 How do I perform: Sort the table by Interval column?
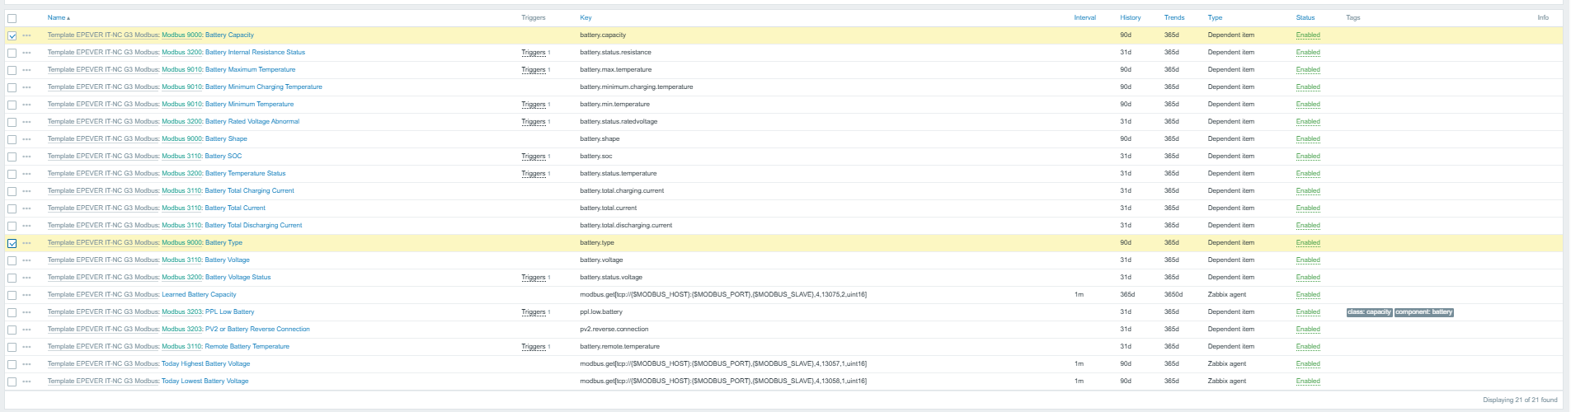(x=1084, y=17)
